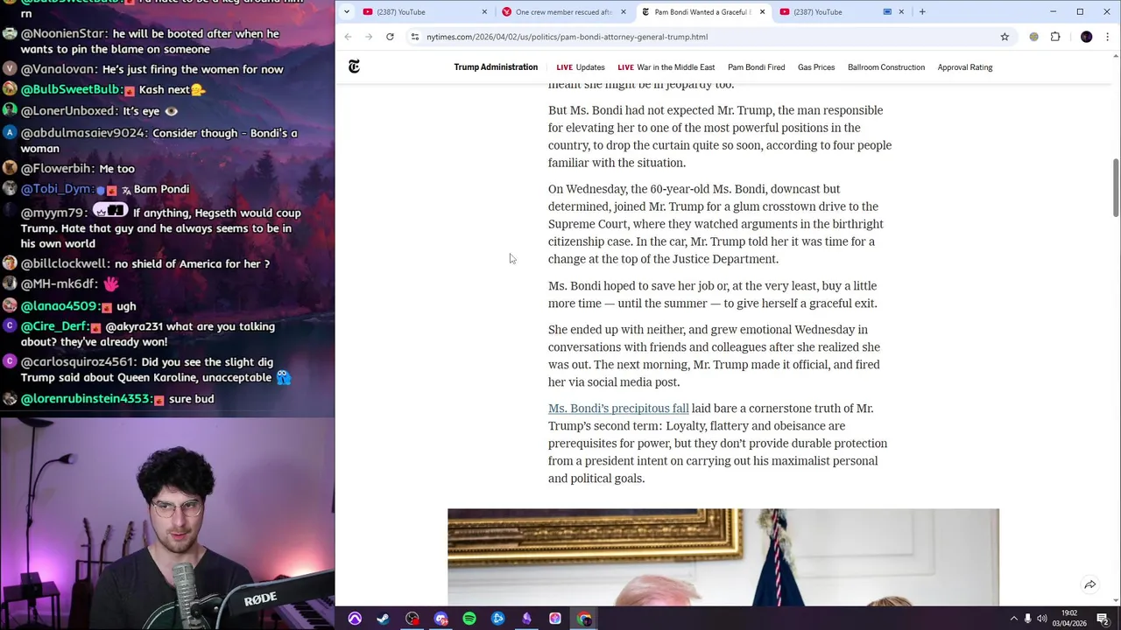Click the page's vertical scrollbar thumb
1121x630 pixels.
[x=1116, y=188]
